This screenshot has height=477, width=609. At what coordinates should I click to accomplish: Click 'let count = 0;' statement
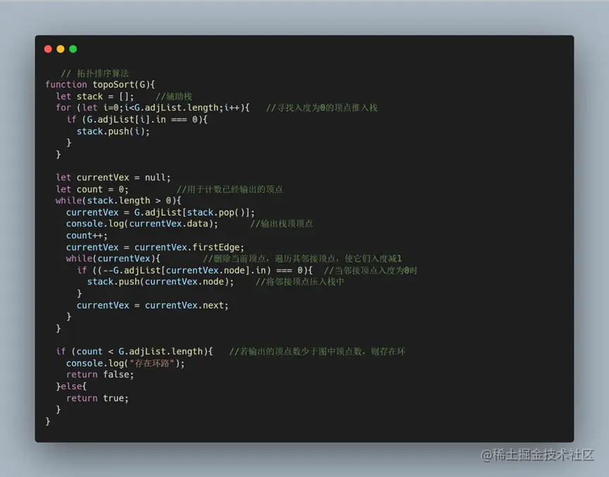pos(92,189)
